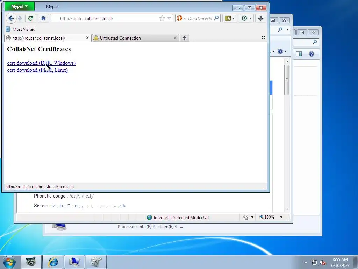Open the Bookmarks menu button
The height and width of the screenshot is (269, 358).
[230, 18]
